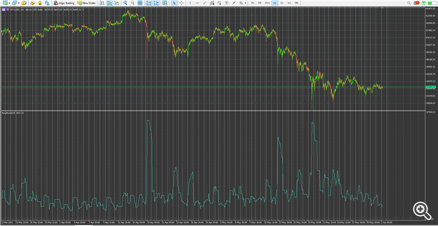Click the magnifier zoom overlay button
438x226 pixels.
point(422,210)
